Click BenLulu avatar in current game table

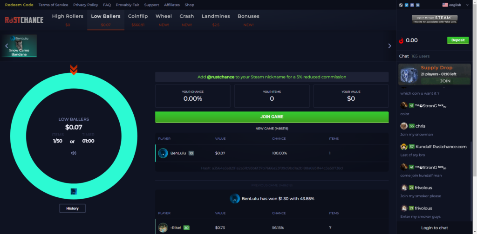click(x=163, y=153)
